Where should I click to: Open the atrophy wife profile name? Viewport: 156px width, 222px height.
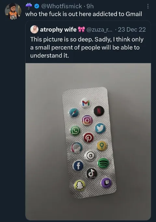pyautogui.click(x=58, y=29)
